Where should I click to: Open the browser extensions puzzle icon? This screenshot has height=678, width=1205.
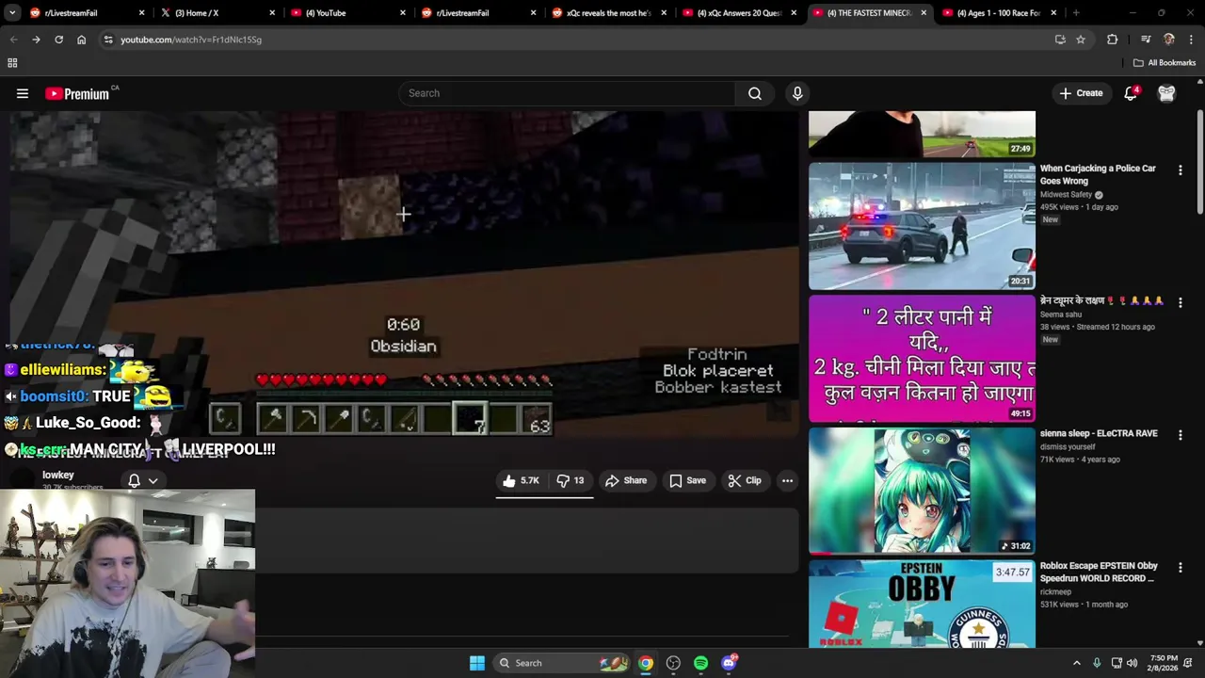pyautogui.click(x=1113, y=40)
